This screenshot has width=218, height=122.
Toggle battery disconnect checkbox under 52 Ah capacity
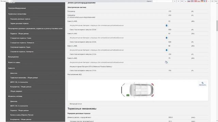pyautogui.click(x=167, y=25)
